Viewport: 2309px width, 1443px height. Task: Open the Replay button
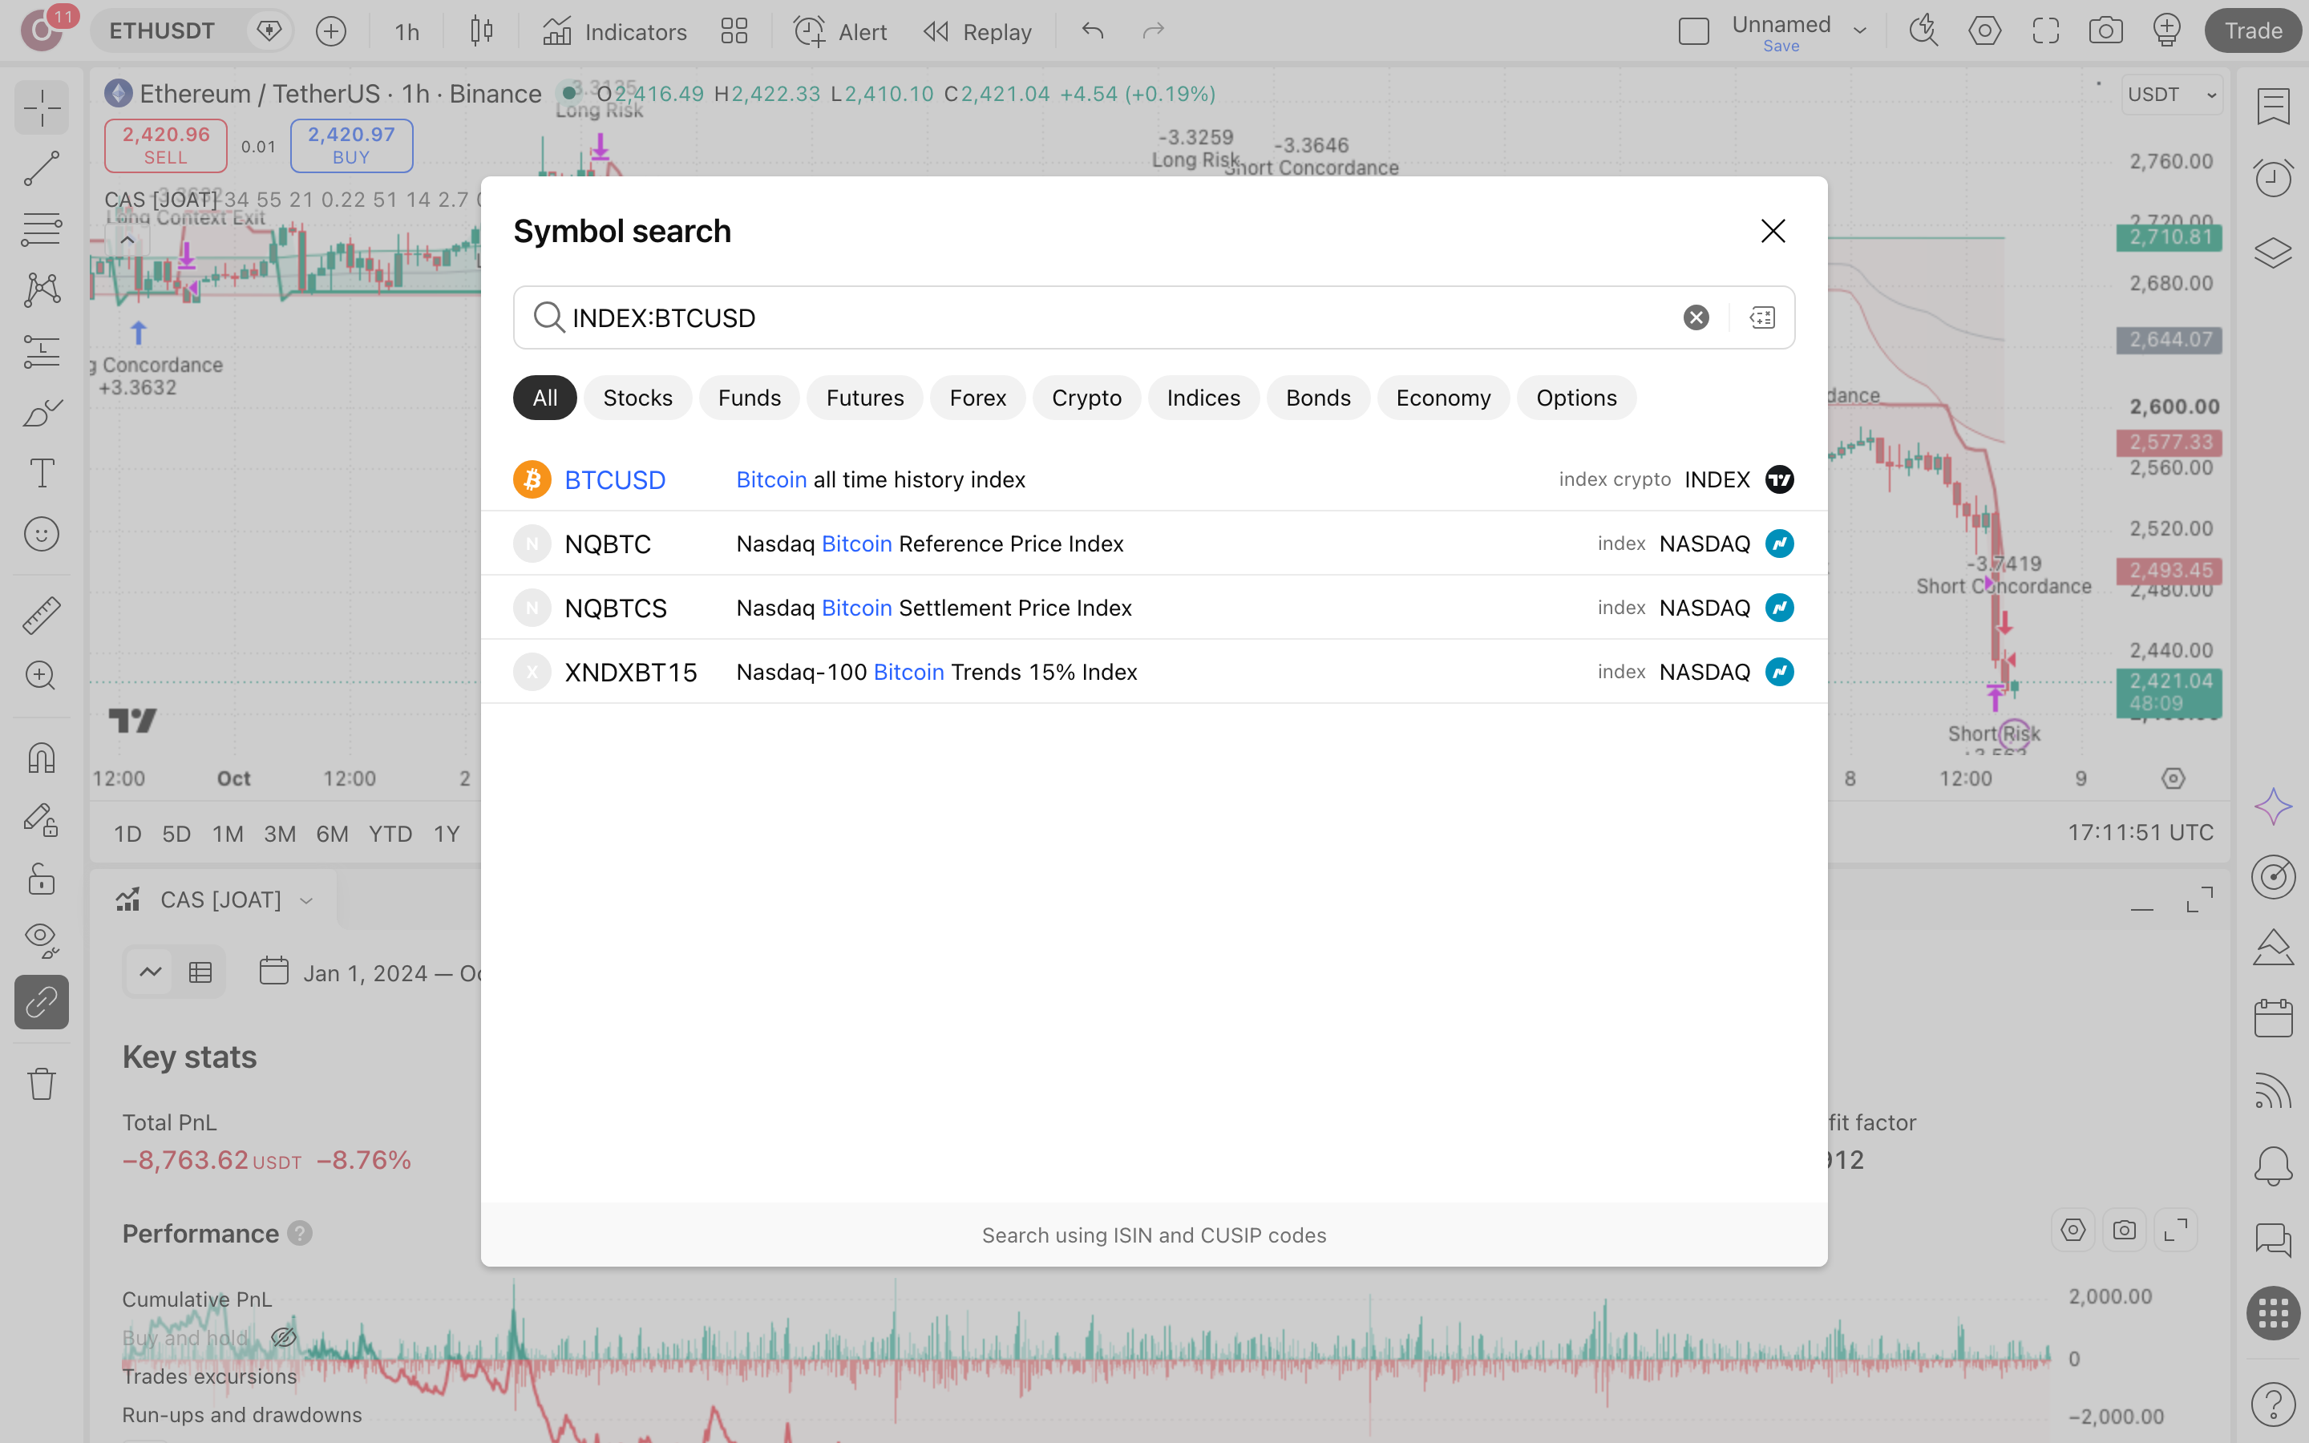(x=978, y=31)
